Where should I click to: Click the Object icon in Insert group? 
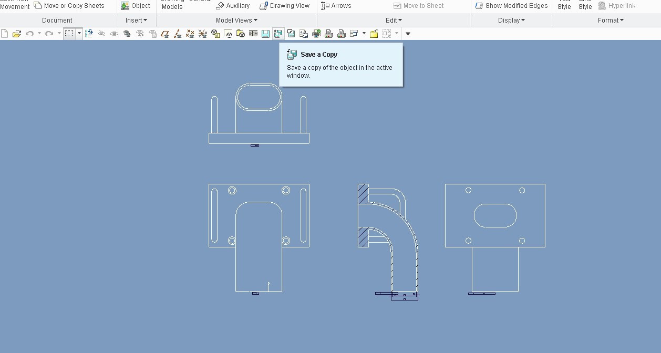pyautogui.click(x=136, y=6)
